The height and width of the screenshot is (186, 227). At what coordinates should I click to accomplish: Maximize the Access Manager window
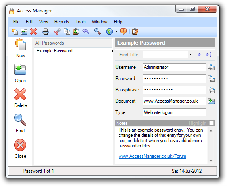point(192,9)
